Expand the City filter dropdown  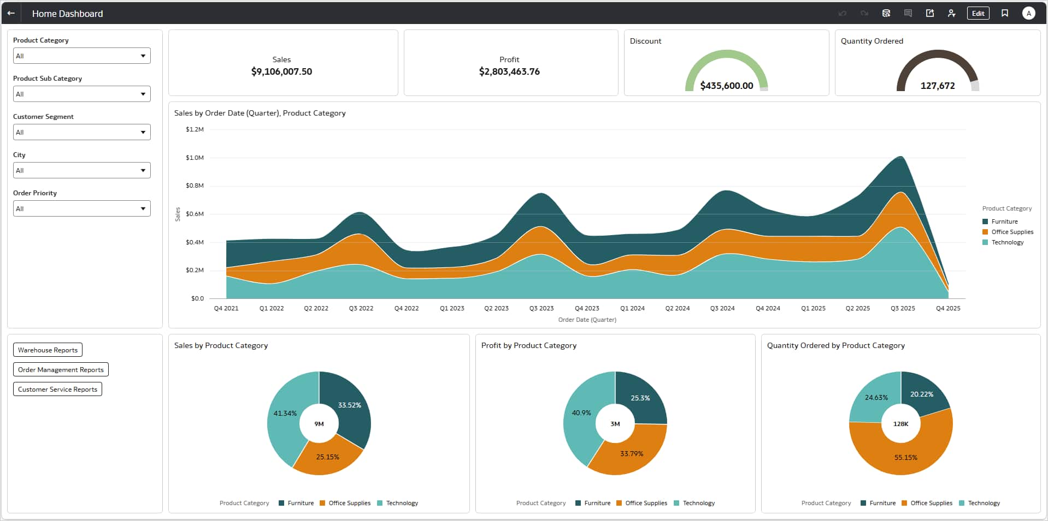point(82,170)
